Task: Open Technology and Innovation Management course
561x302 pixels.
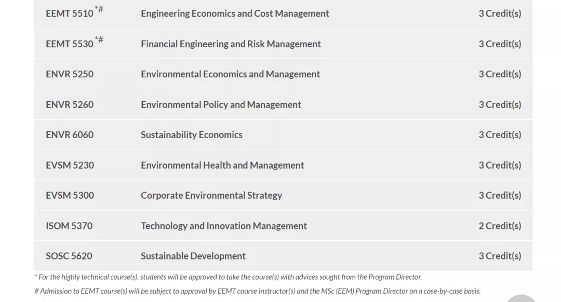Action: [224, 226]
